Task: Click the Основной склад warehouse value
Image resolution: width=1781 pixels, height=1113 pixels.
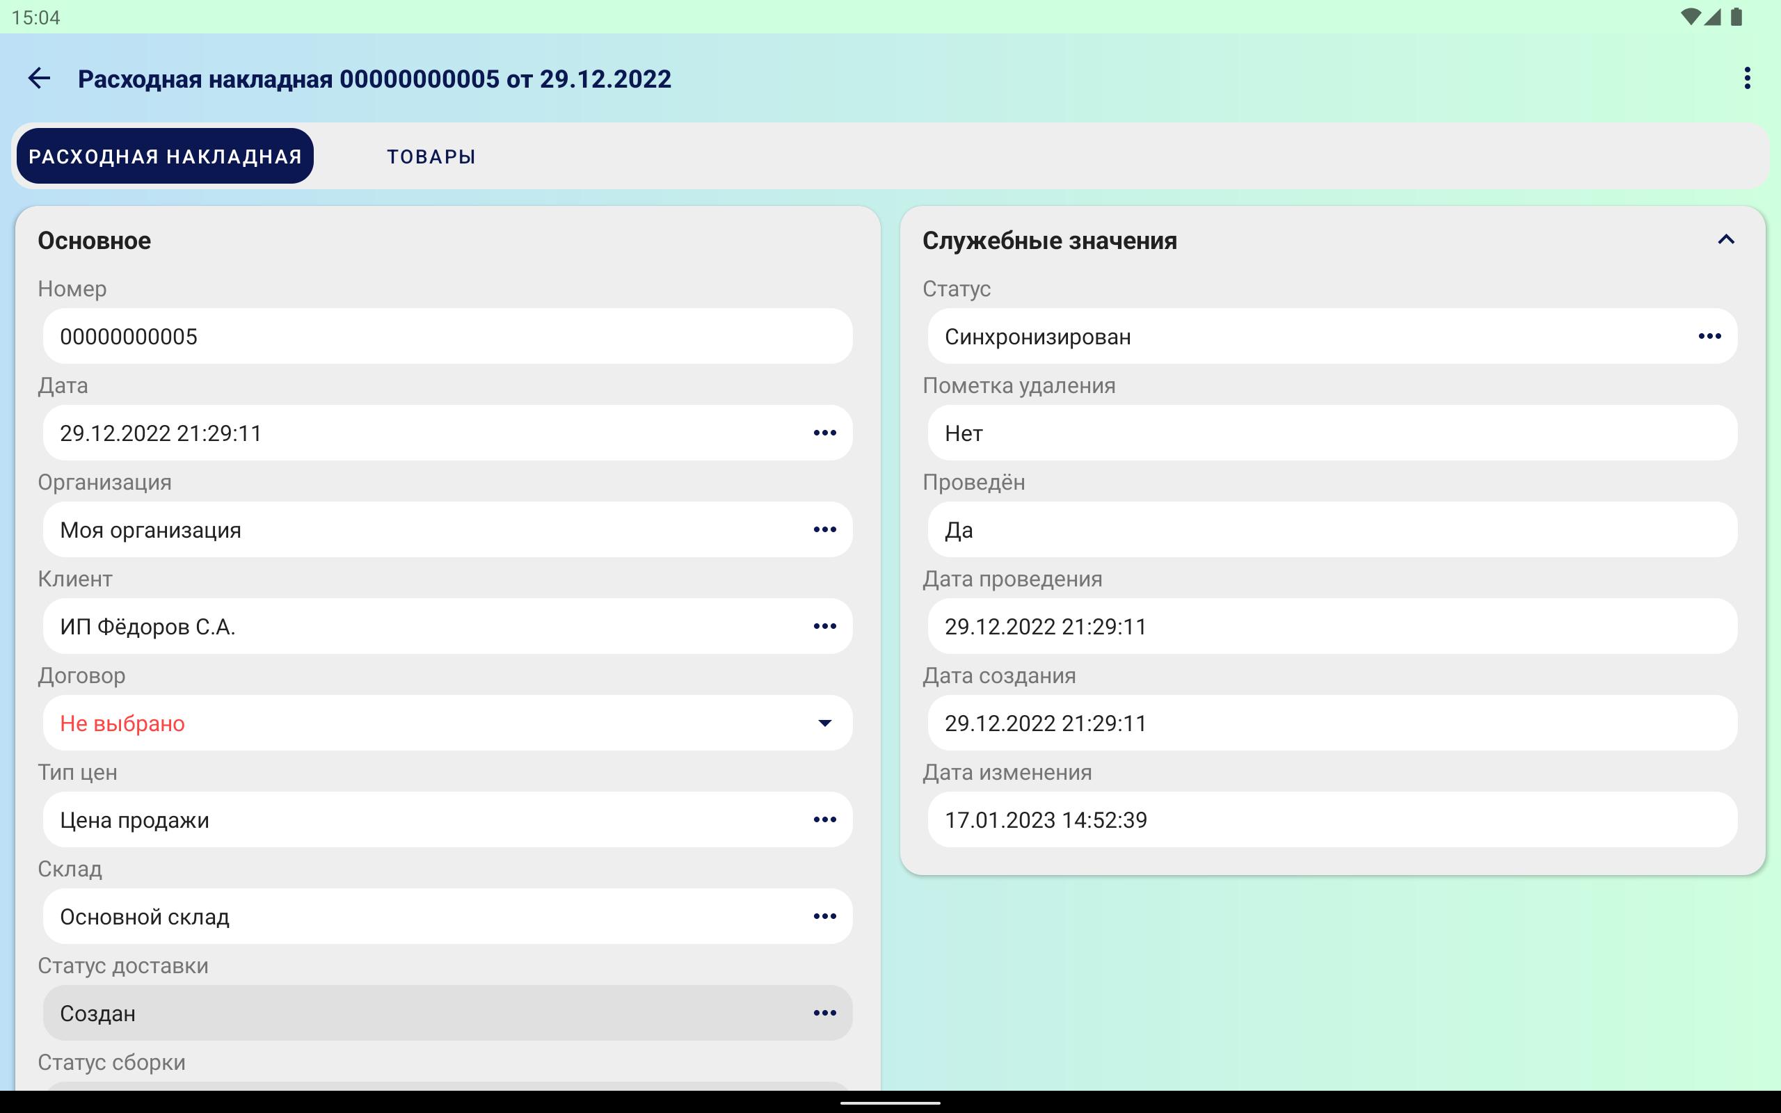Action: tap(145, 916)
